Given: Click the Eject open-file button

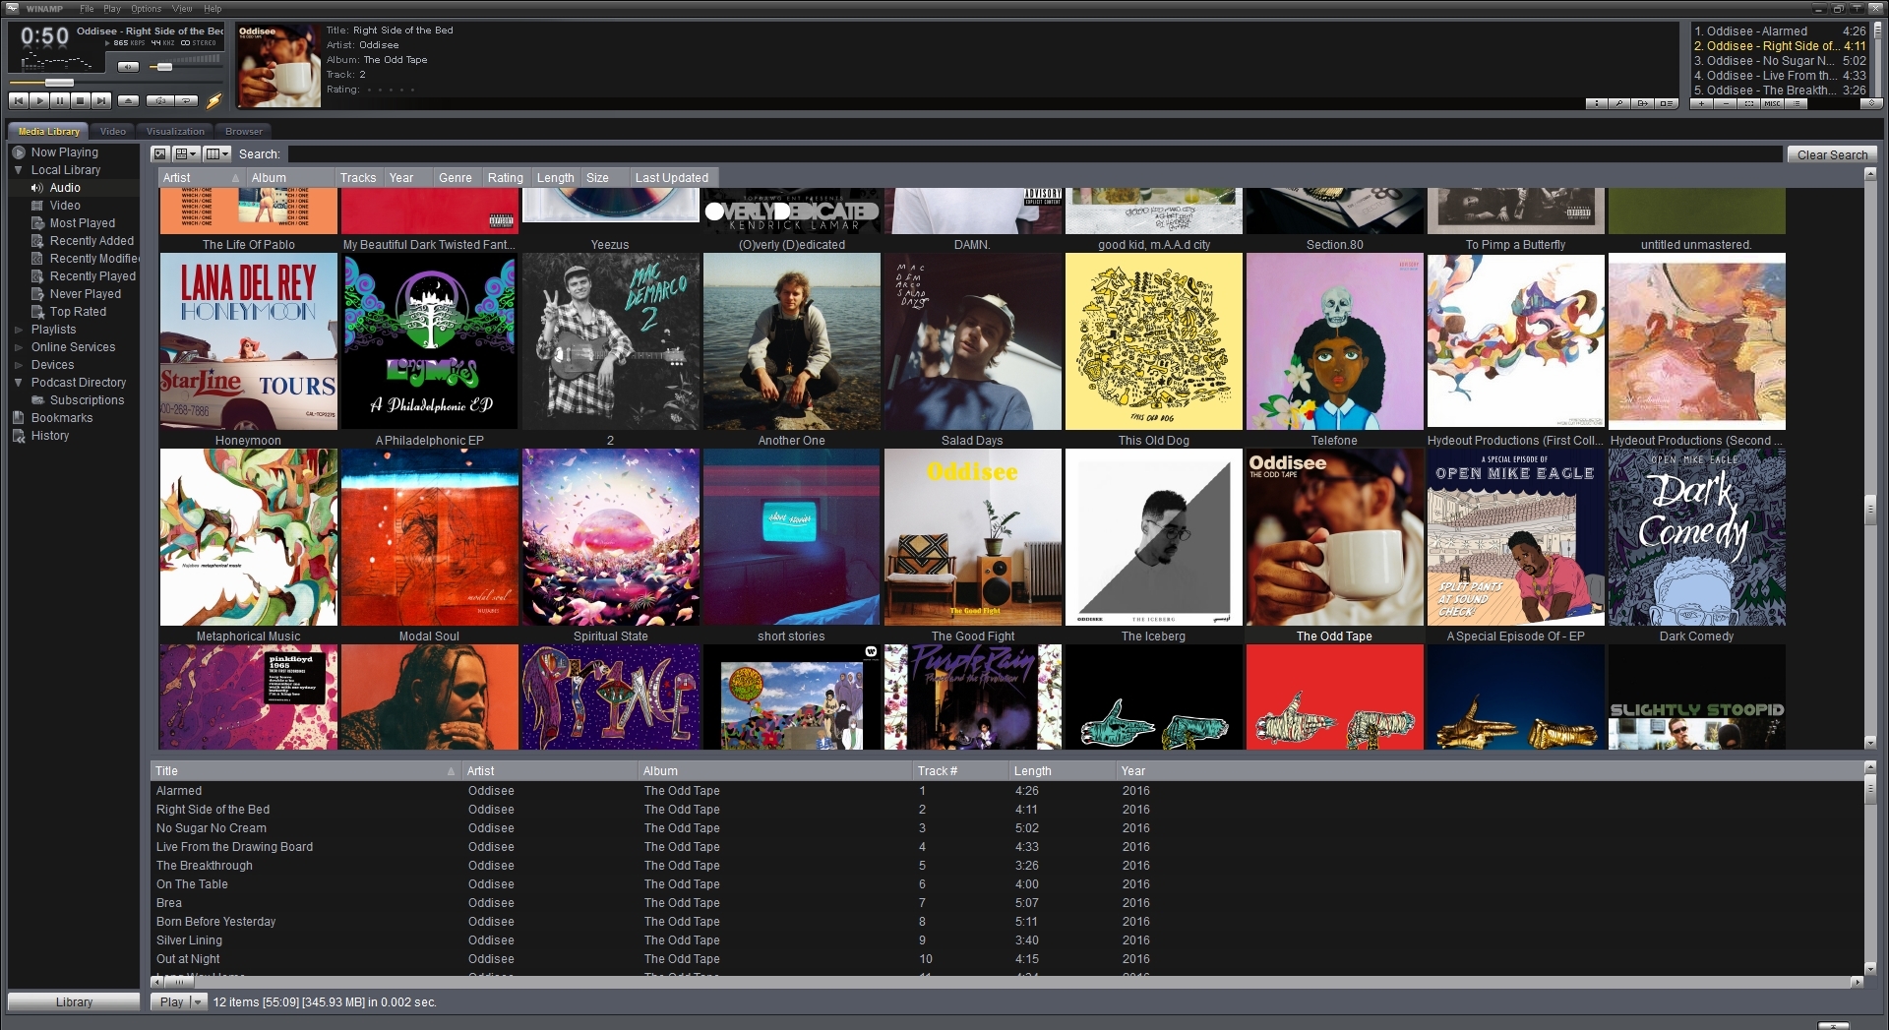Looking at the screenshot, I should pyautogui.click(x=128, y=100).
